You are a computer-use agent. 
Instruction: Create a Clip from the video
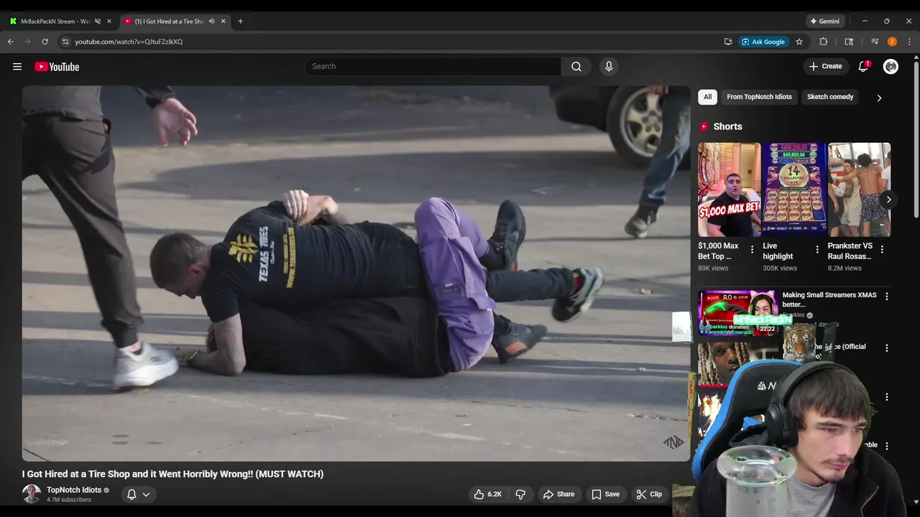click(x=649, y=494)
